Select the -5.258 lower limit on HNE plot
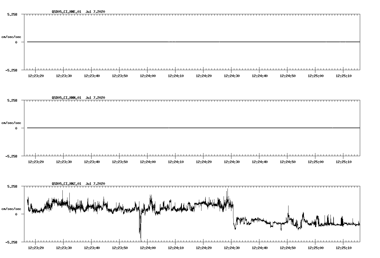The height and width of the screenshot is (258, 380). click(x=11, y=70)
